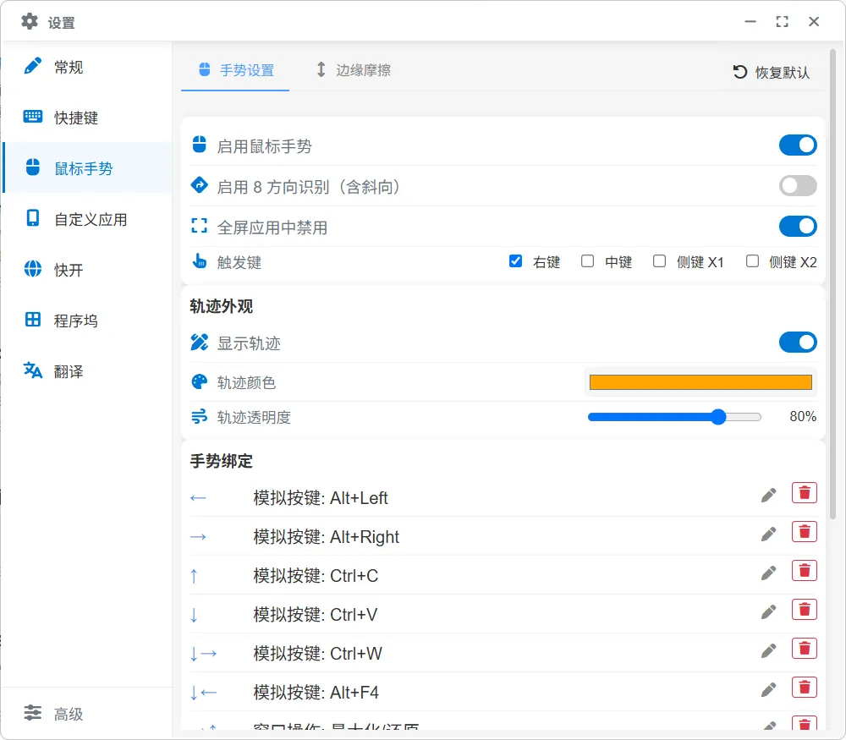Delete the Ctrl+C gesture binding

coord(805,571)
